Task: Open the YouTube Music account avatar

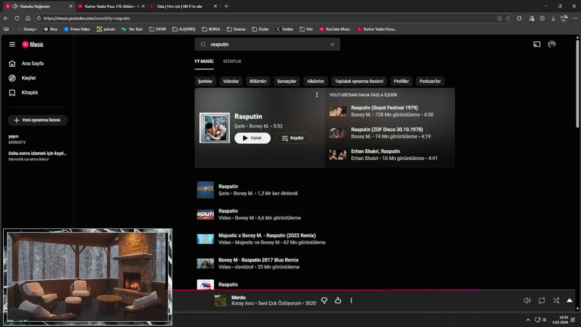Action: pos(552,45)
